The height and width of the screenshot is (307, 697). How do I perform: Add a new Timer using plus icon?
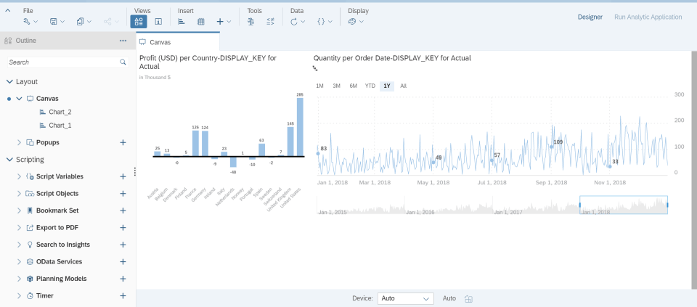point(123,296)
